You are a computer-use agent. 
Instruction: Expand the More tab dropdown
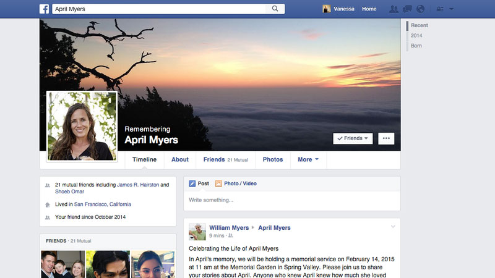point(308,159)
